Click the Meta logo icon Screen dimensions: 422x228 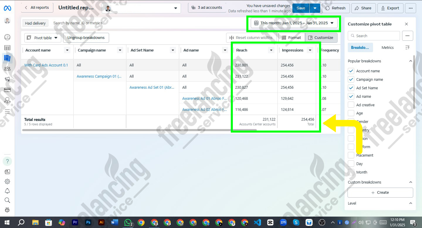[7, 8]
